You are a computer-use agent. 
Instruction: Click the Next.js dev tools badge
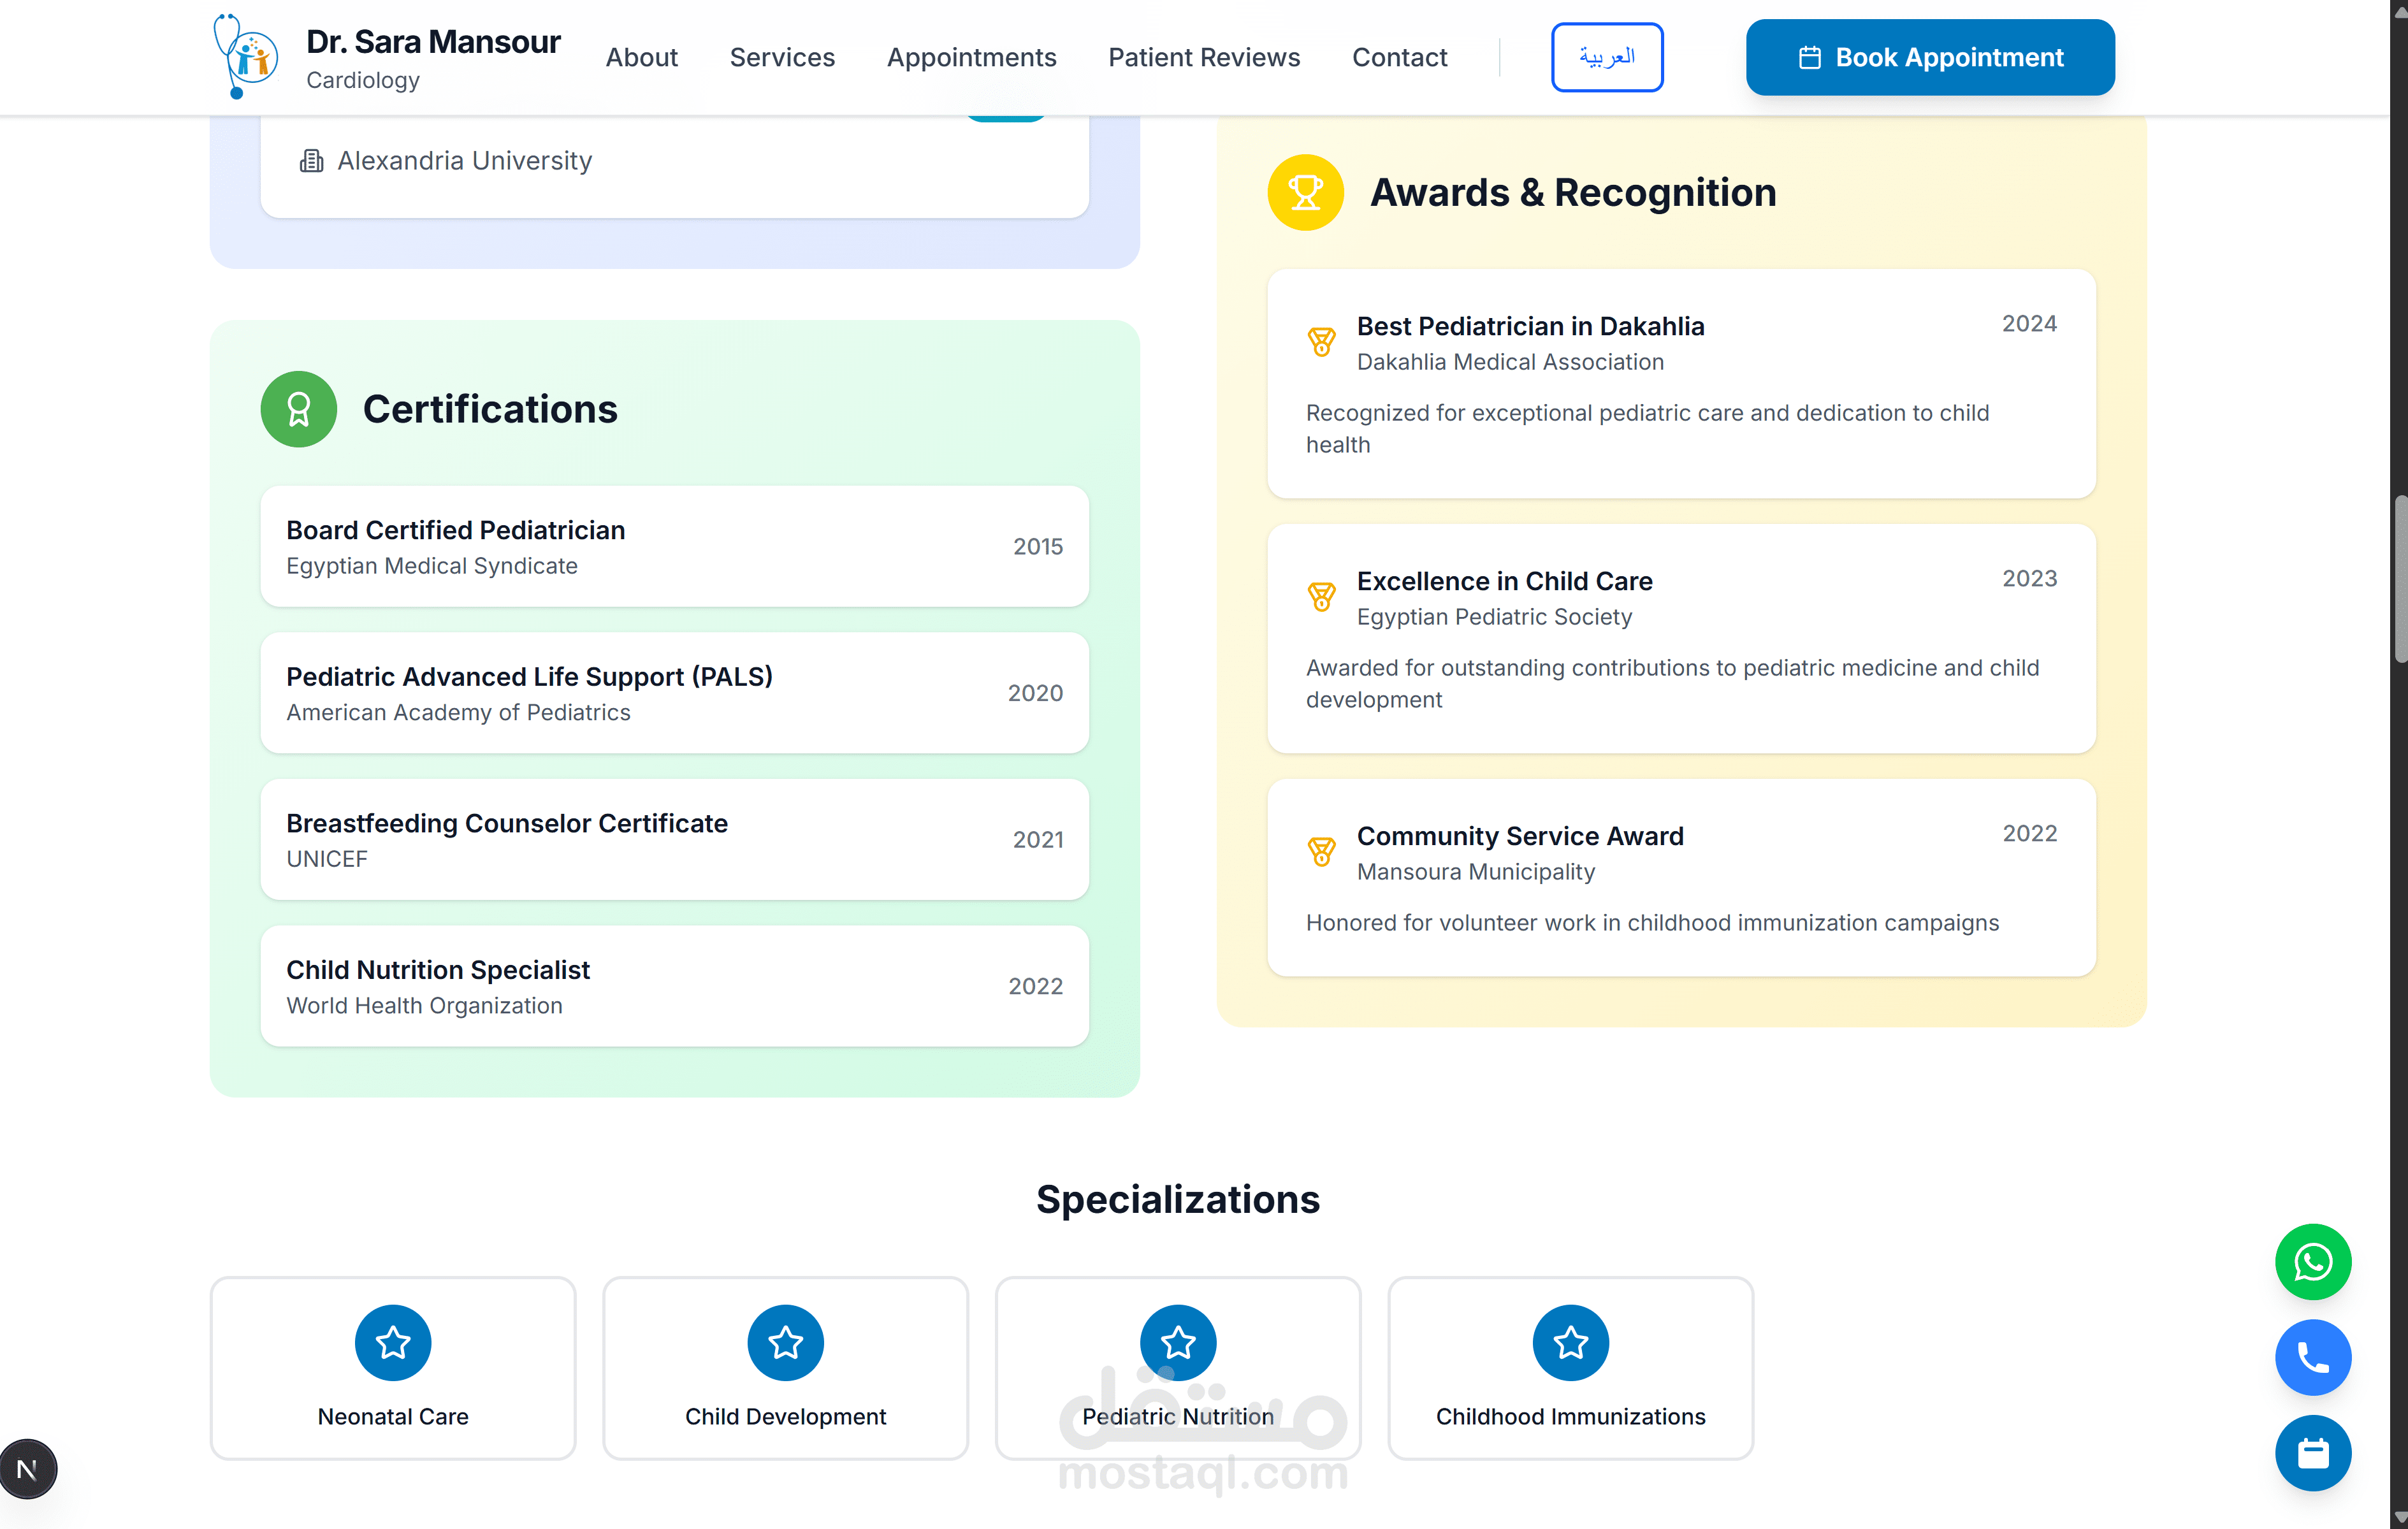tap(28, 1468)
